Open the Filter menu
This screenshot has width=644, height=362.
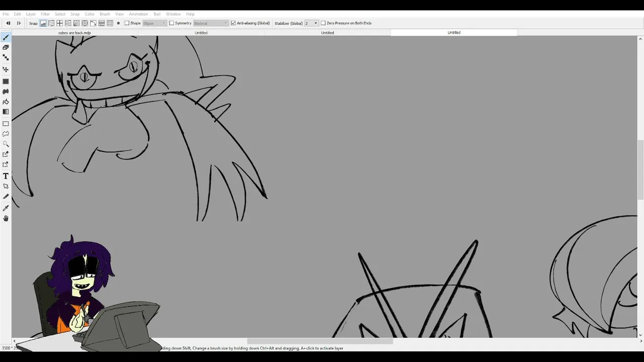45,14
